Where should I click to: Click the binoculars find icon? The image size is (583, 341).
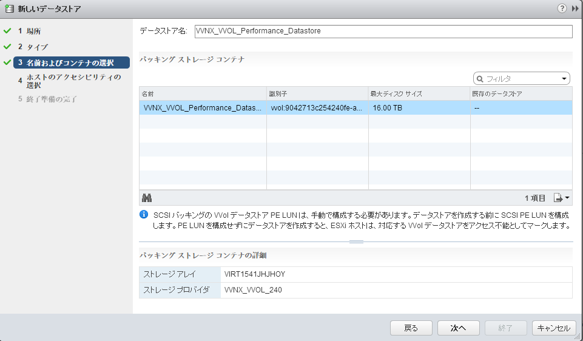(x=147, y=198)
